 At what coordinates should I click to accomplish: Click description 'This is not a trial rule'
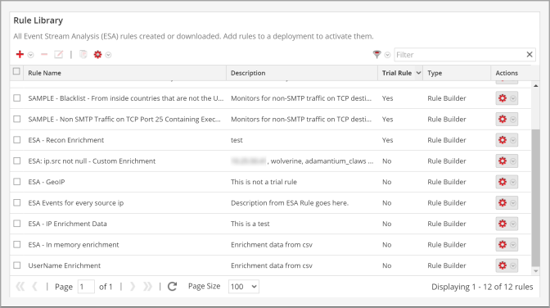[x=264, y=182]
